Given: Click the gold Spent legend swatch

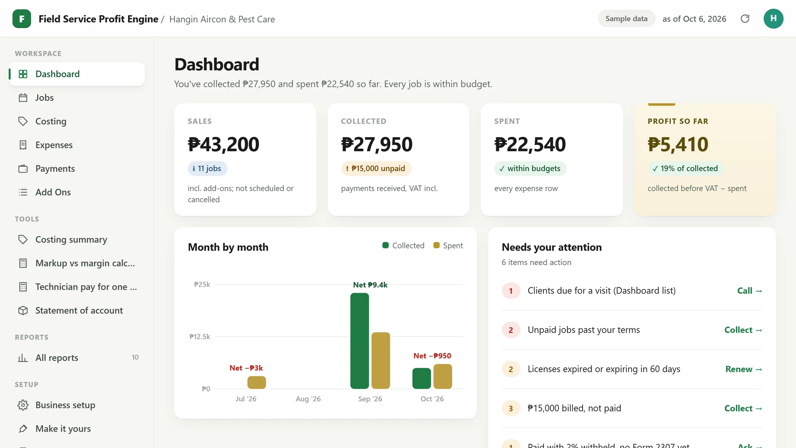Looking at the screenshot, I should click(x=436, y=245).
